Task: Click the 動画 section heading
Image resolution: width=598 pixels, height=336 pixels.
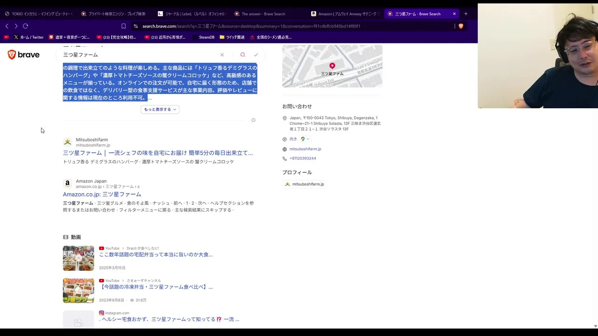Action: [76, 237]
